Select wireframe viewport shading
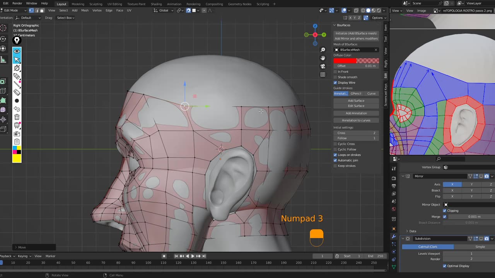495x278 pixels. coord(363,10)
